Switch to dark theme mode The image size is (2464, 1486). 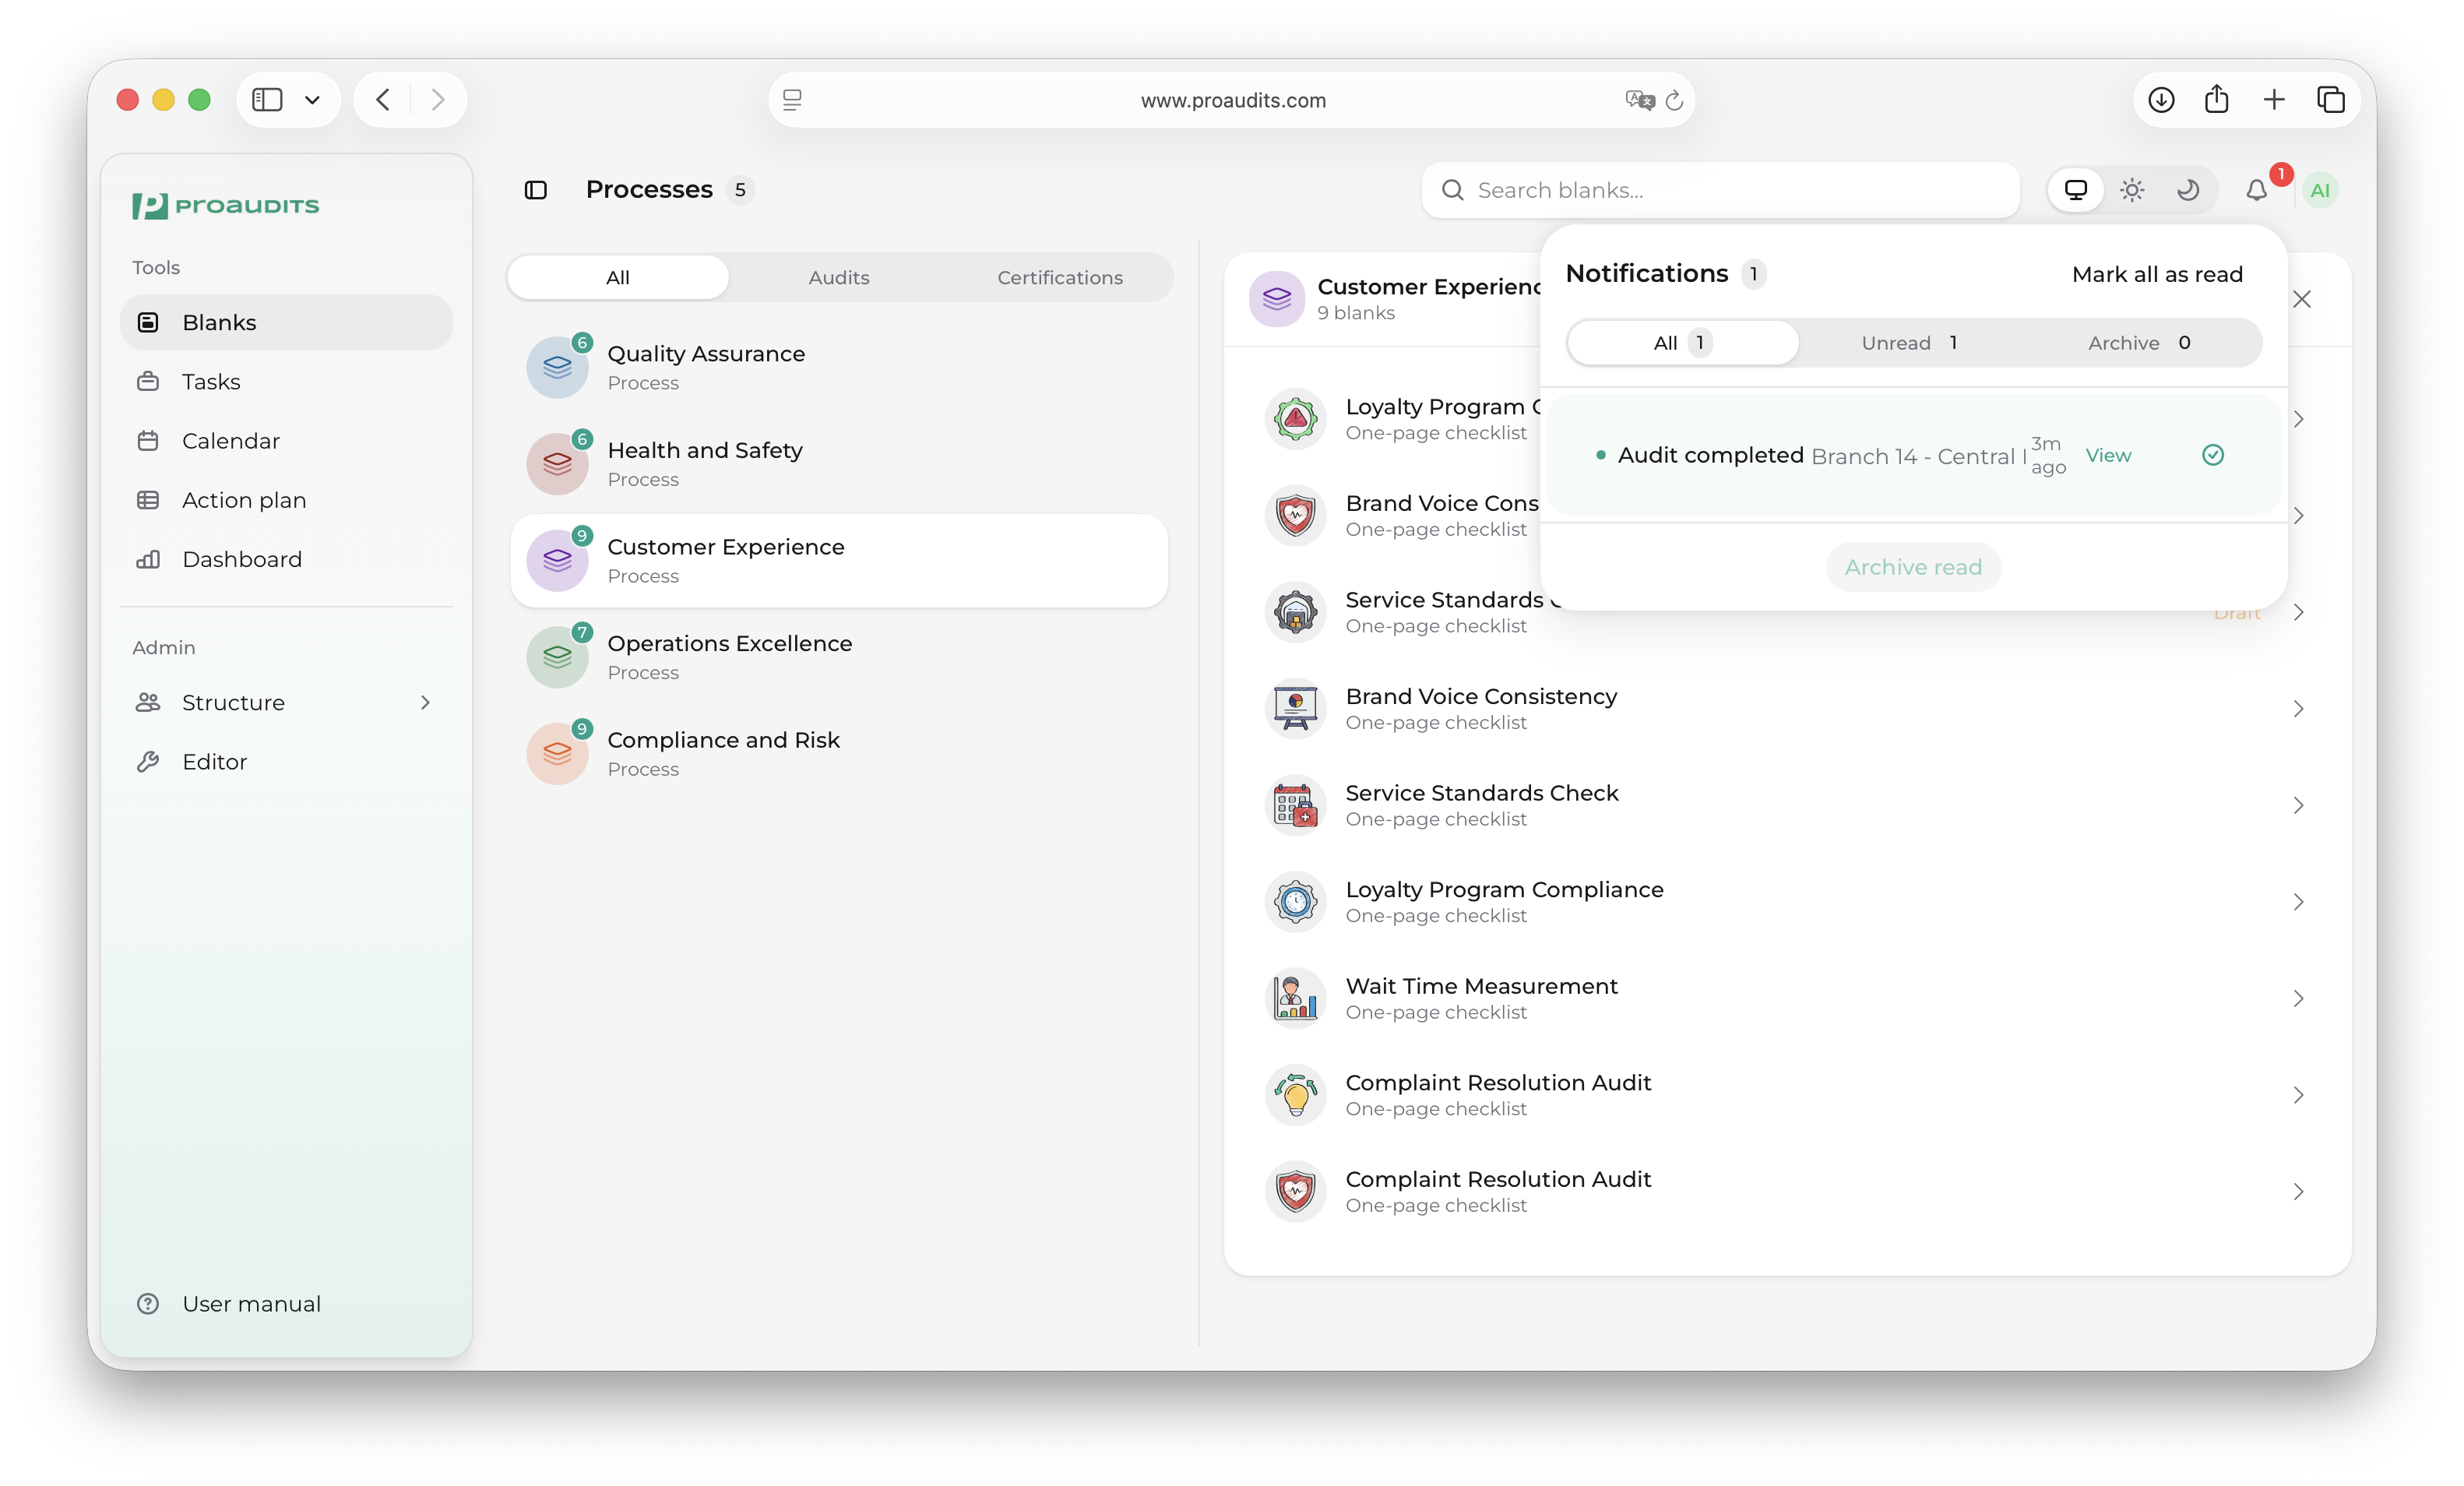coord(2188,190)
